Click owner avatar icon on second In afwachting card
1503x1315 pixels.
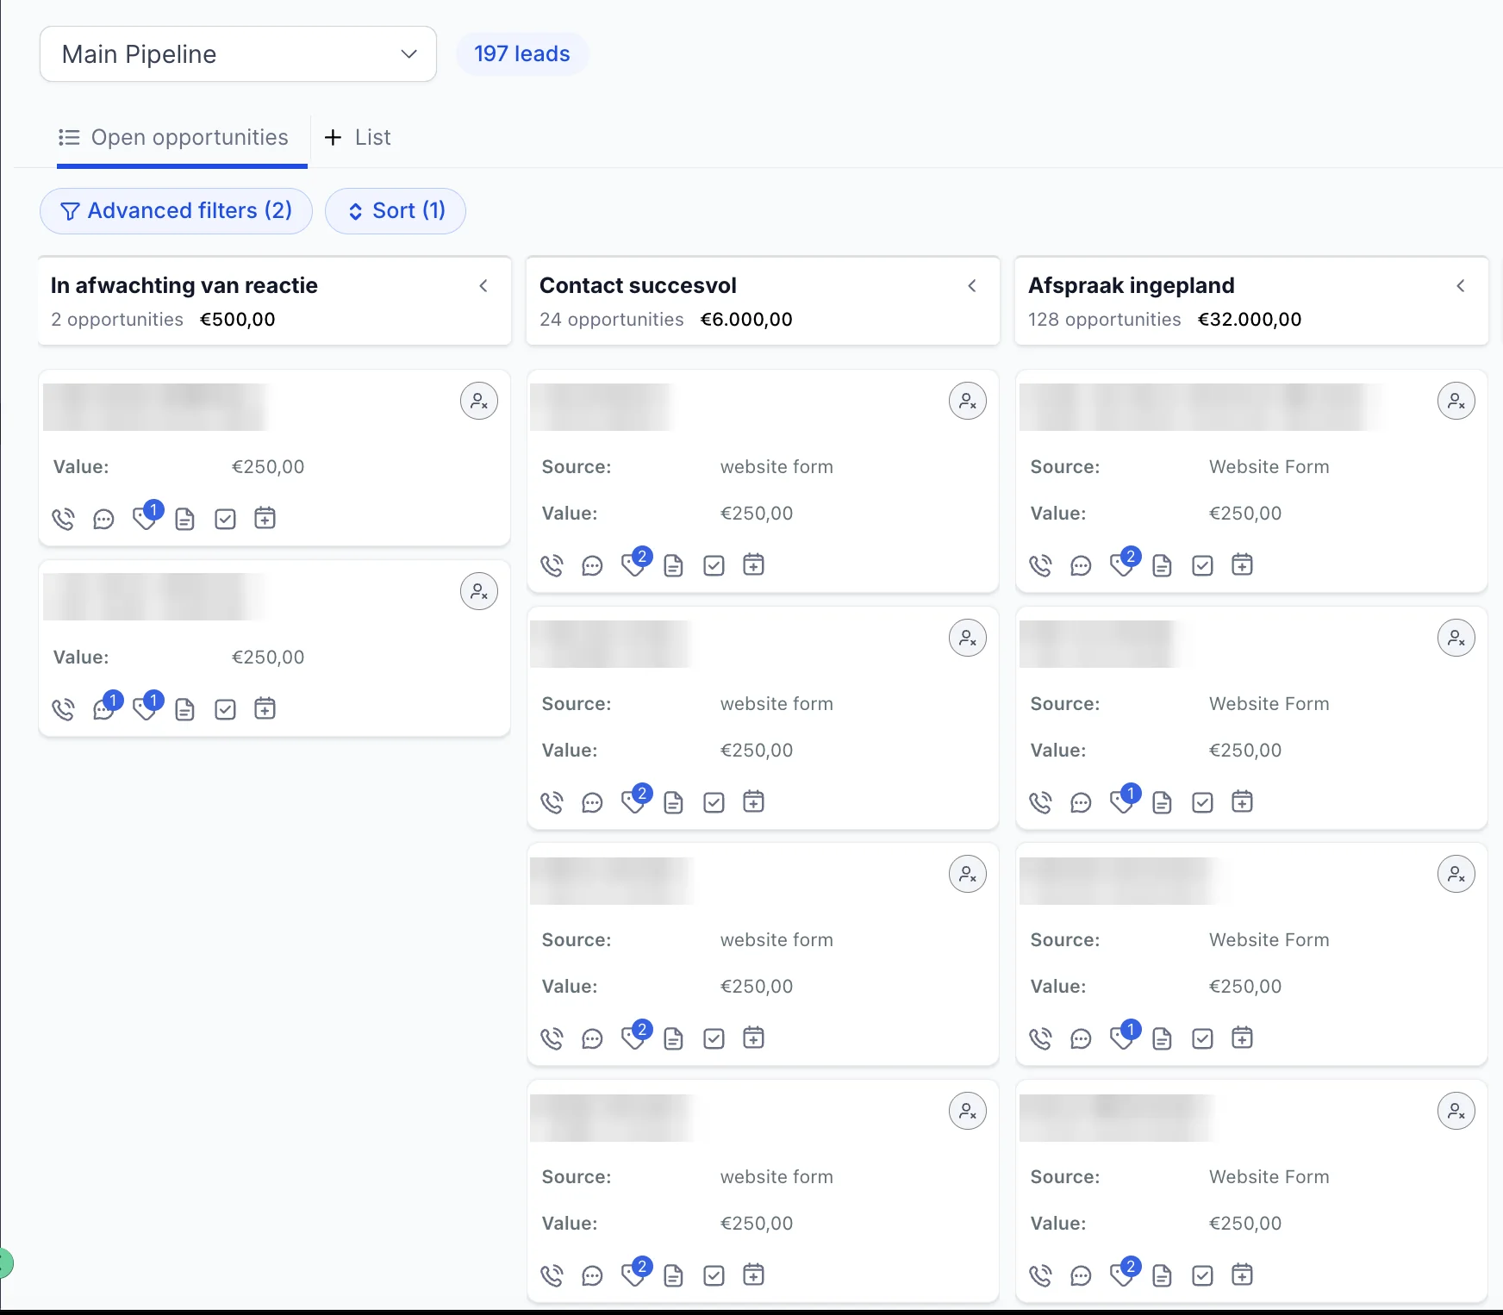click(x=479, y=592)
